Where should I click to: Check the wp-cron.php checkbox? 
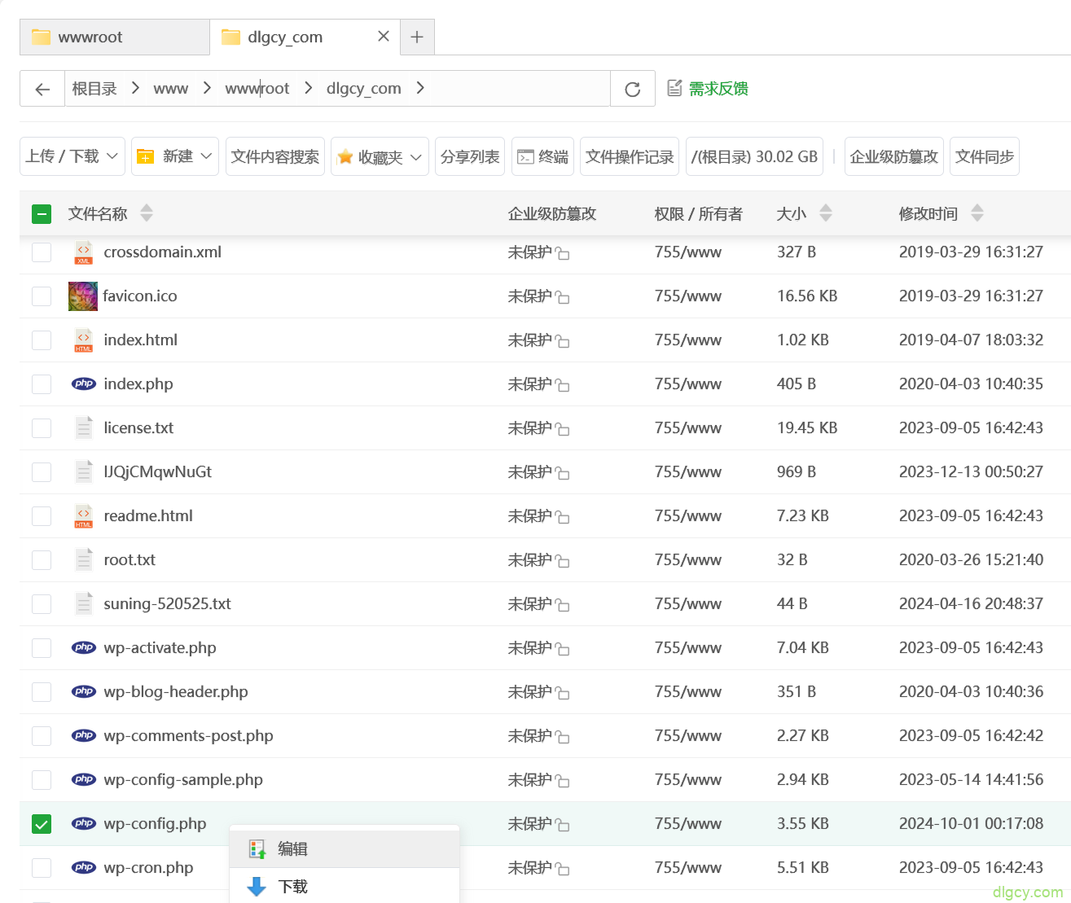42,868
